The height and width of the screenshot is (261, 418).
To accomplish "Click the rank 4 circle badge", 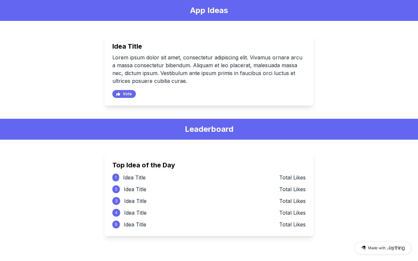I will (x=116, y=213).
